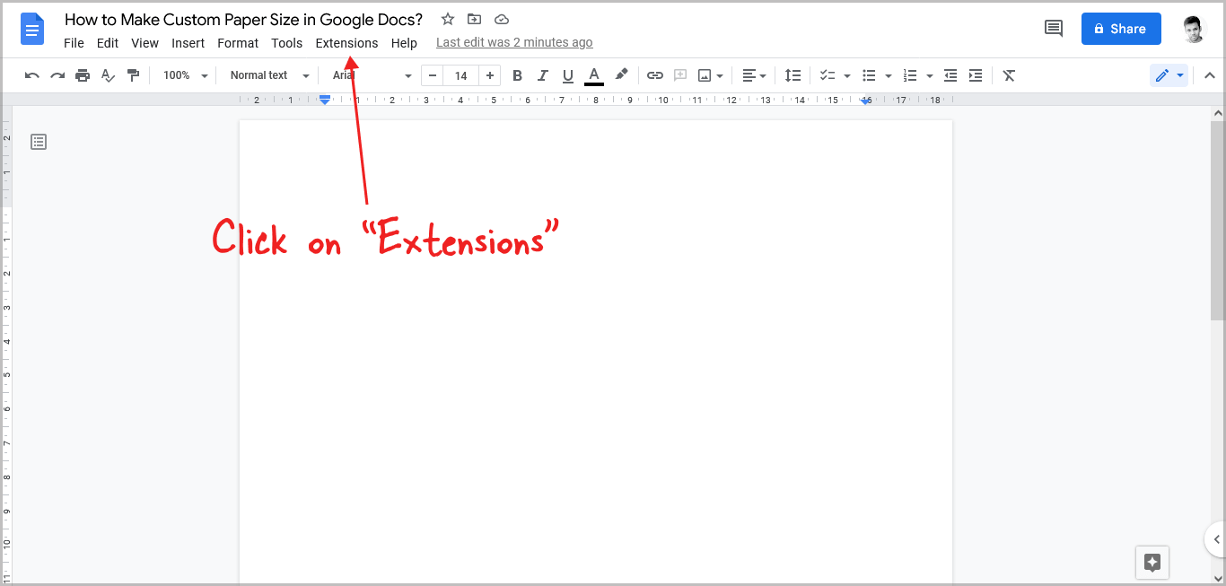The height and width of the screenshot is (586, 1226).
Task: Open comment history
Action: (x=1053, y=28)
